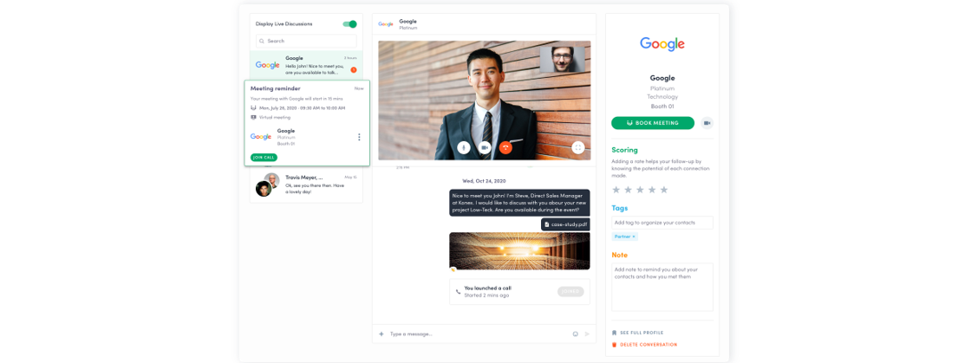Click the phone icon on call notice
The height and width of the screenshot is (363, 971).
click(459, 291)
